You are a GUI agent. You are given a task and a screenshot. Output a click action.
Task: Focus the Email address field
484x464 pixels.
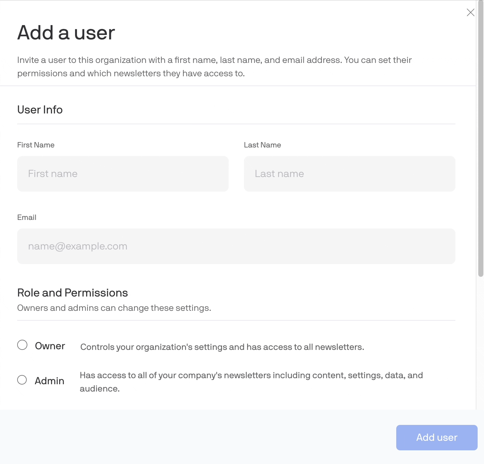click(x=236, y=246)
